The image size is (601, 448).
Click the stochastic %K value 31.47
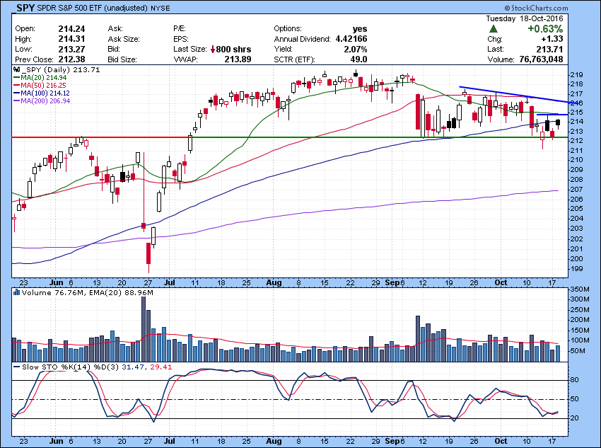(x=133, y=367)
